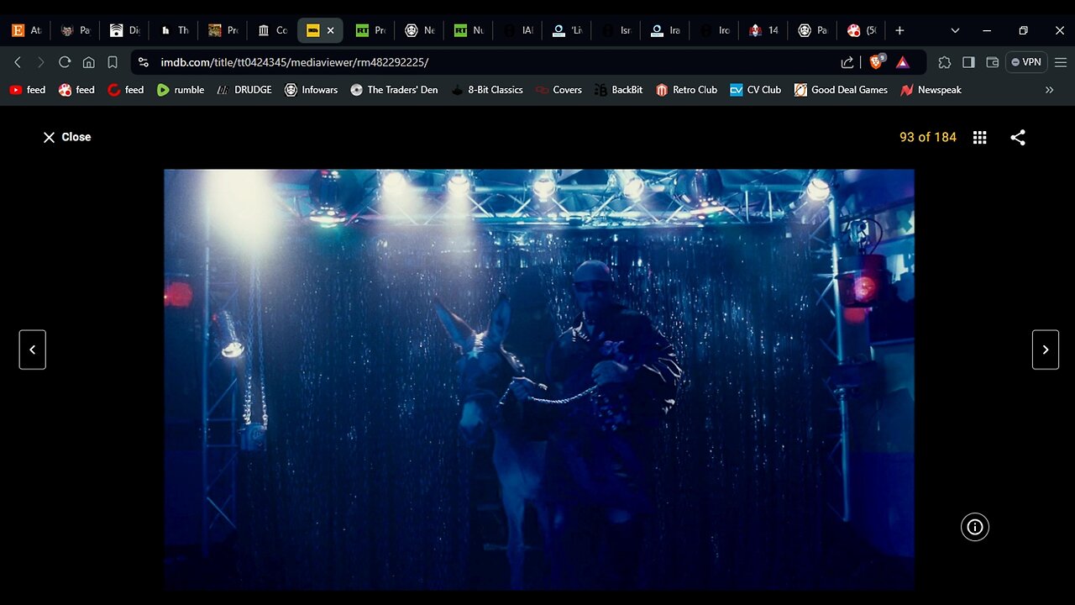The width and height of the screenshot is (1075, 605).
Task: Switch to the 'Co' tab
Action: [x=272, y=30]
